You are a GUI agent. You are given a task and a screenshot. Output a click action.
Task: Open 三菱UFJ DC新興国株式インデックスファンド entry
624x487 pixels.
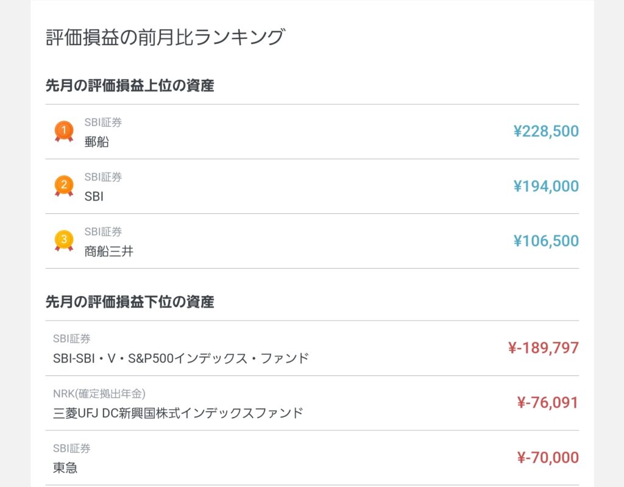(x=178, y=413)
